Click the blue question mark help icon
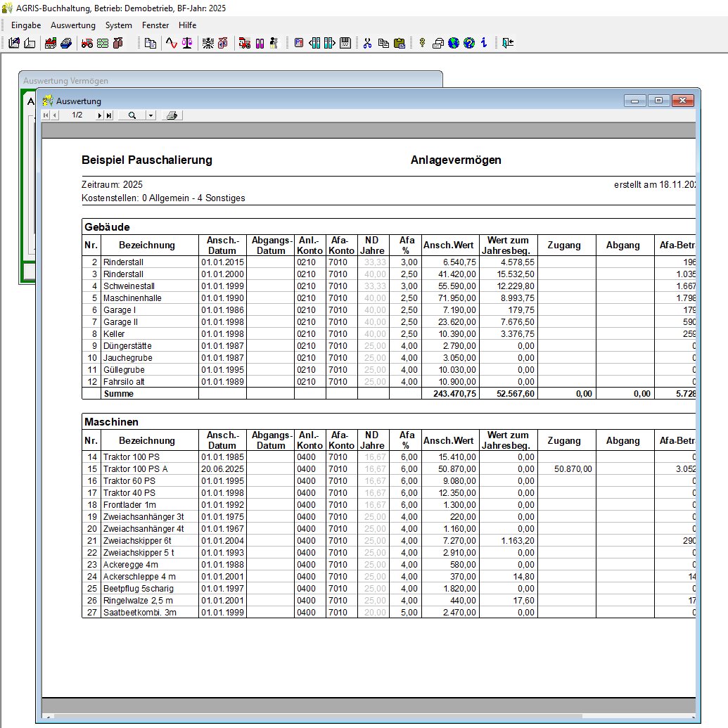The width and height of the screenshot is (728, 728). coord(469,43)
